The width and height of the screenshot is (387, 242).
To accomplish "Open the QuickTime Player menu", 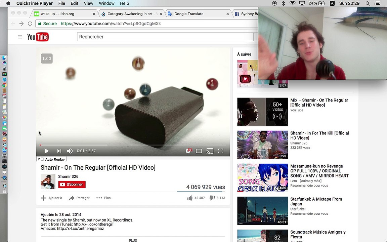I will point(34,3).
